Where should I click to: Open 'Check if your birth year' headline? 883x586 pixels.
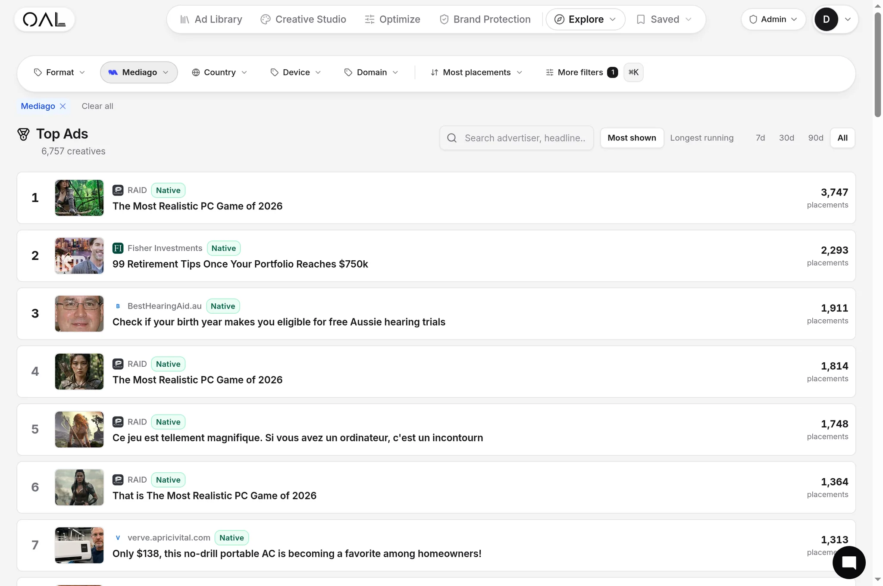point(279,322)
